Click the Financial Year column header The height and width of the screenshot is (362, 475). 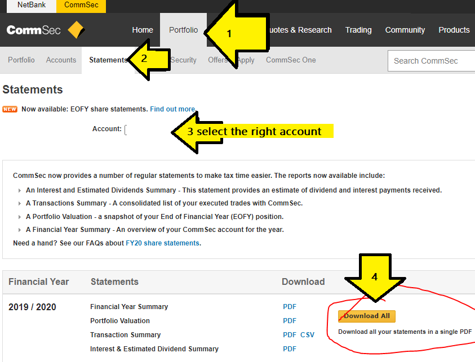point(38,282)
